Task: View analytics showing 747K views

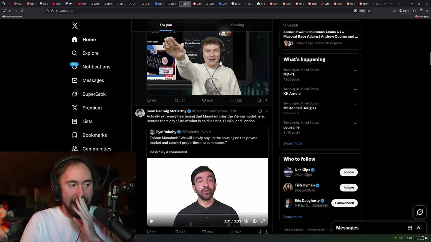Action: (x=236, y=232)
